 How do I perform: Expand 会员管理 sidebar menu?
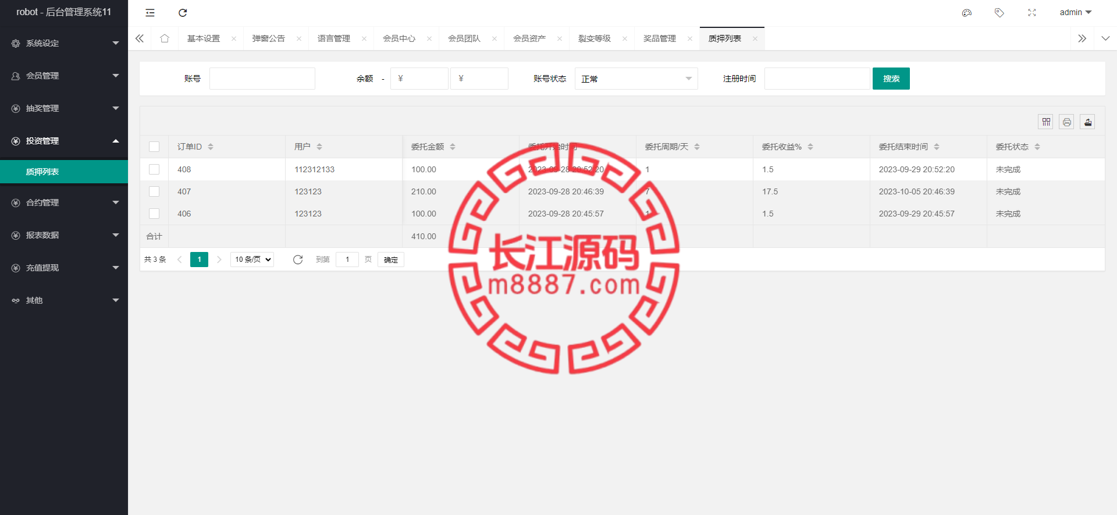coord(64,76)
